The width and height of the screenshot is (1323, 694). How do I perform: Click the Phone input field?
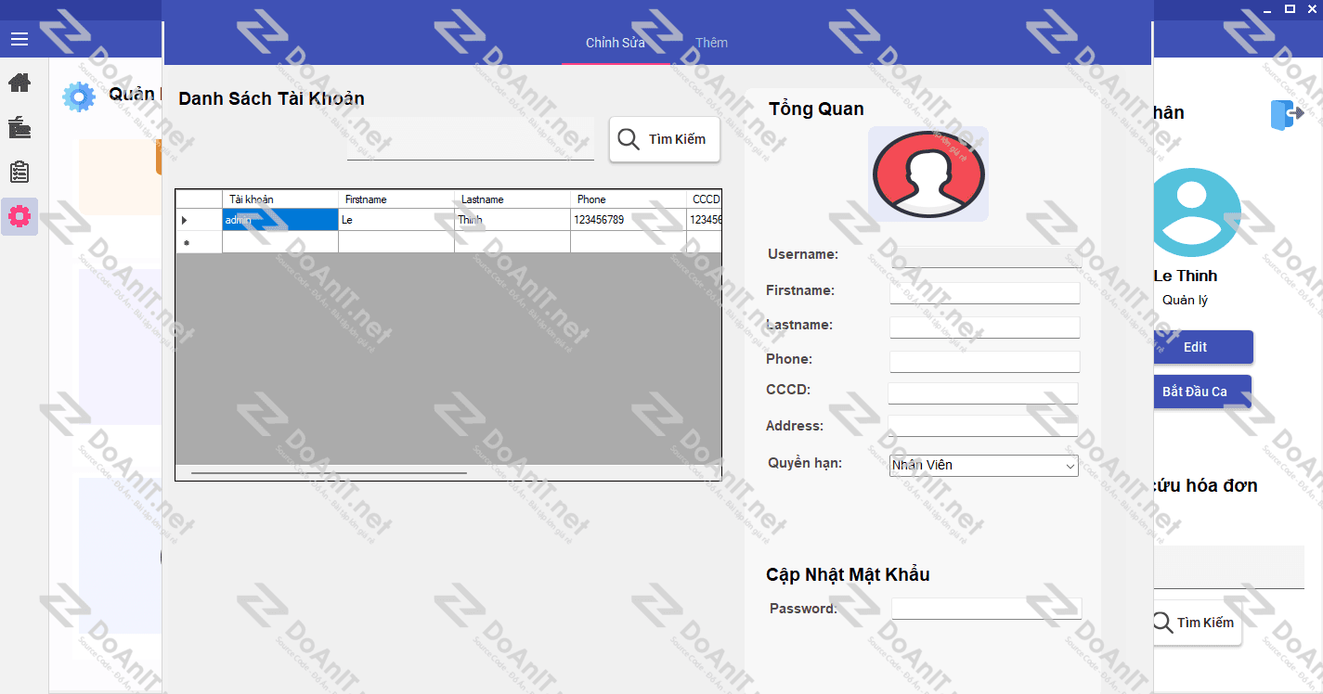[x=985, y=362]
